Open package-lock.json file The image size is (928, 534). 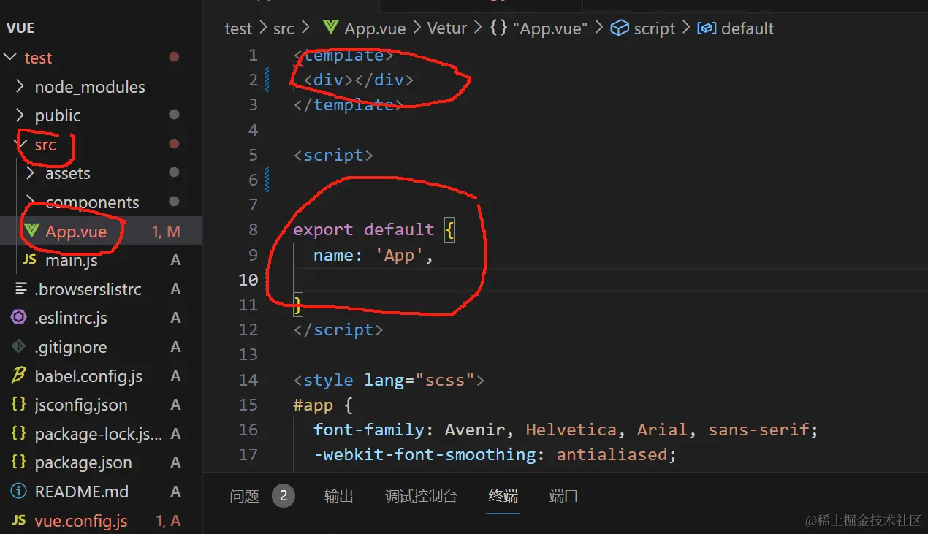click(x=99, y=434)
